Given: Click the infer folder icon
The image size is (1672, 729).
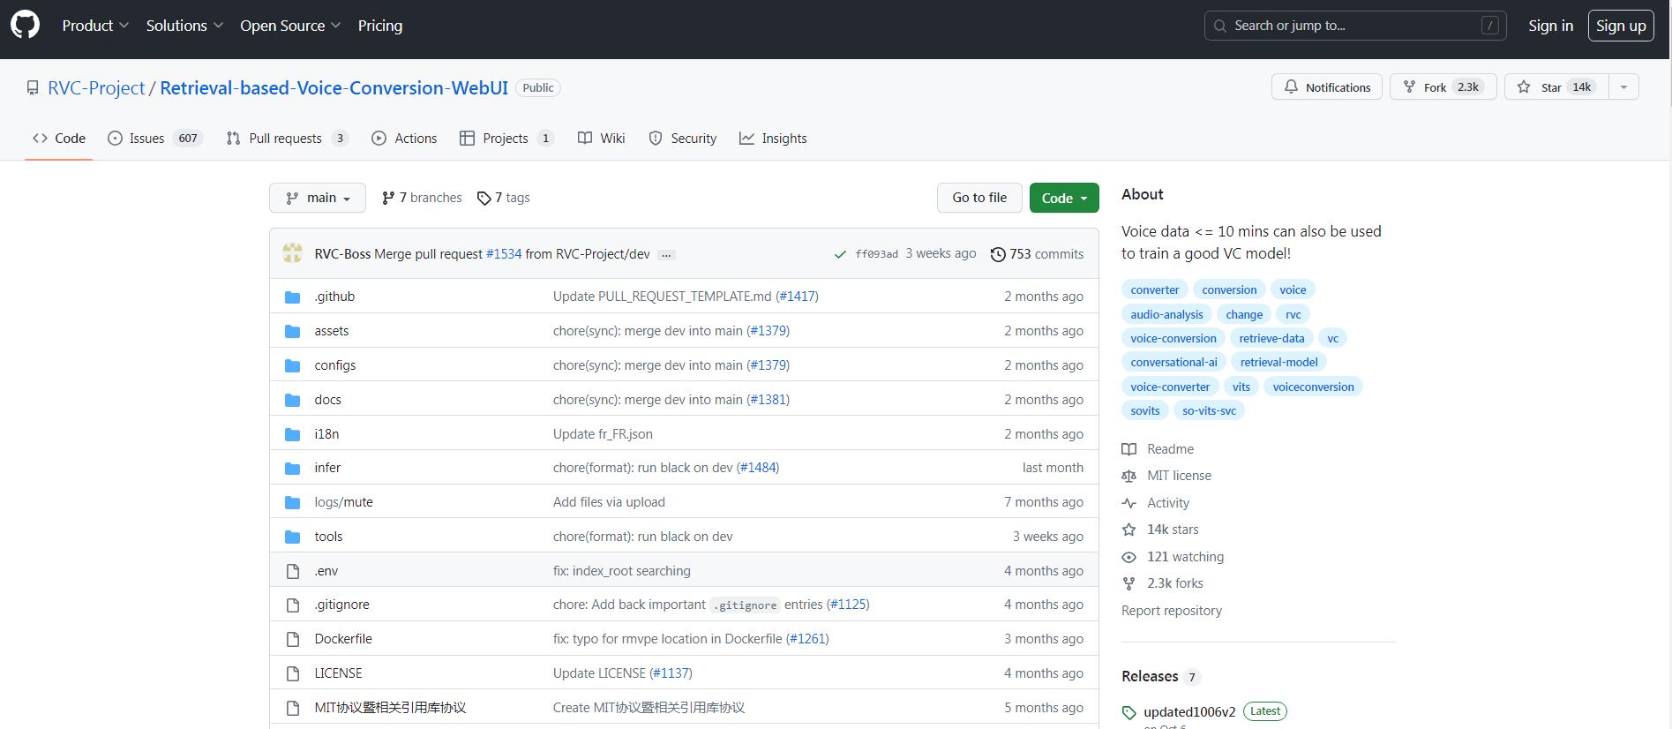Looking at the screenshot, I should [293, 468].
